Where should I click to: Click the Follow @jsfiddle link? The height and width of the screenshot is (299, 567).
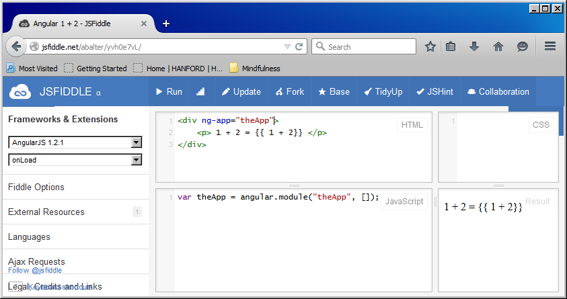coord(35,270)
